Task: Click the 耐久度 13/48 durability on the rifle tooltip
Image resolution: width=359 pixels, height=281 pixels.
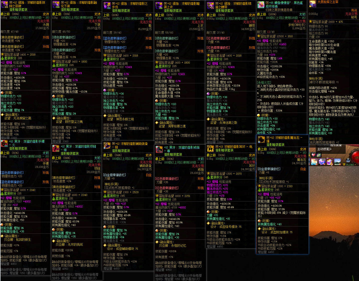Action: click(x=266, y=32)
